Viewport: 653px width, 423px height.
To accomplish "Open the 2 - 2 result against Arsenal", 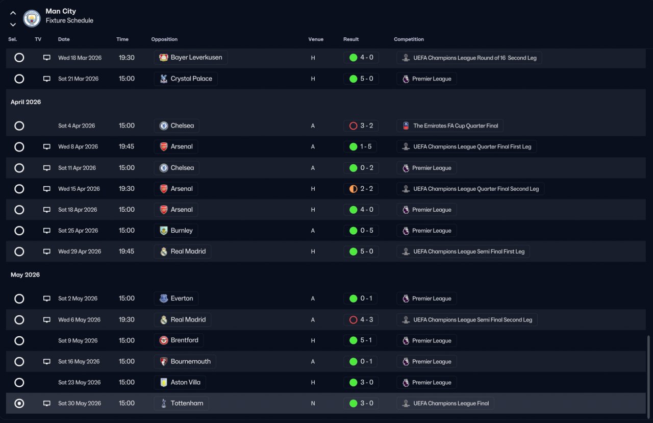I will click(x=361, y=189).
